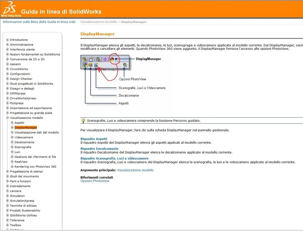Viewport: 303px width, 231px height.
Task: Open Progettazione su grande scala topic
Action: pyautogui.click(x=31, y=113)
